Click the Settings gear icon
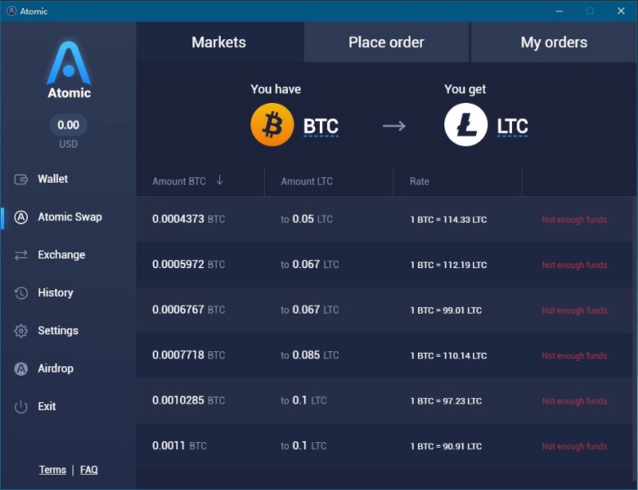 [x=21, y=330]
